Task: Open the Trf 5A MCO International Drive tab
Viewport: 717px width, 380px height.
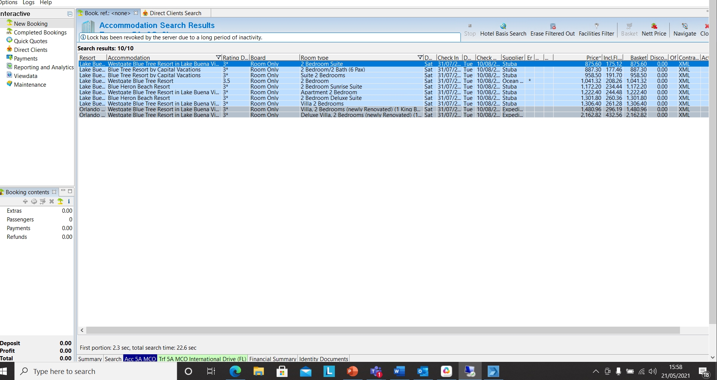Action: 202,359
